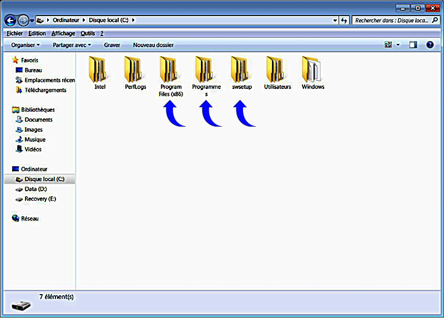Click the Réseau globe icon
444x318 pixels.
(16, 218)
